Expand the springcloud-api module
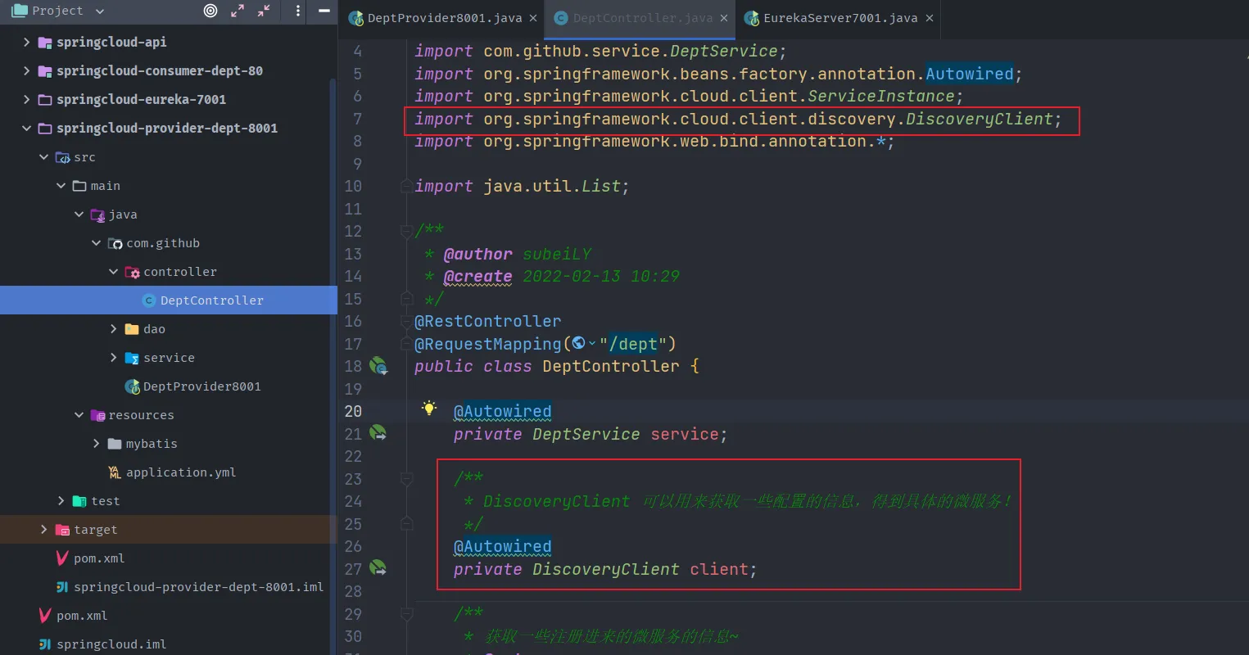The image size is (1249, 655). (x=27, y=42)
